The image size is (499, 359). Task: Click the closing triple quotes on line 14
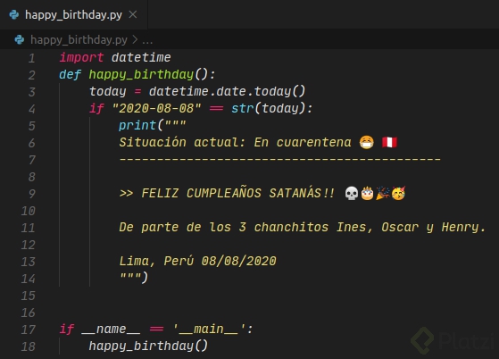click(129, 276)
